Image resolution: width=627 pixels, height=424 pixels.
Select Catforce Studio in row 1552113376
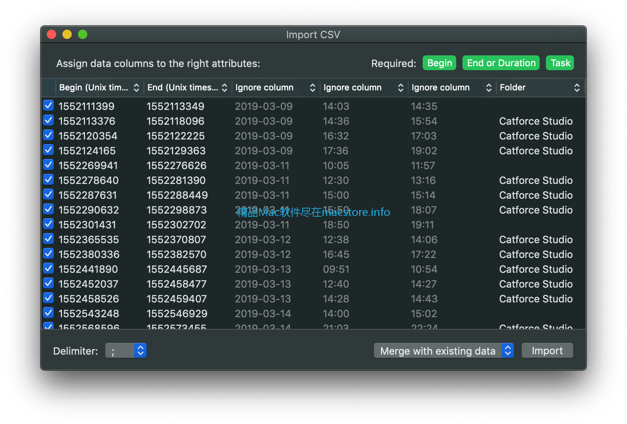point(536,121)
